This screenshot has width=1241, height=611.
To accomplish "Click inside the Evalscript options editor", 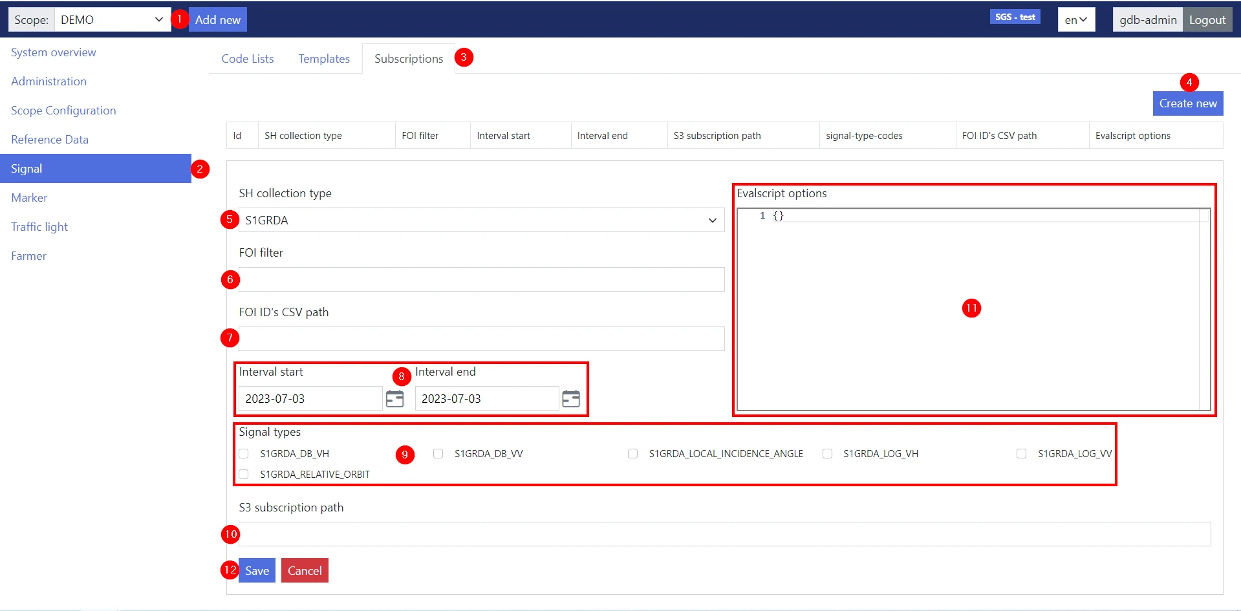I will [x=970, y=310].
